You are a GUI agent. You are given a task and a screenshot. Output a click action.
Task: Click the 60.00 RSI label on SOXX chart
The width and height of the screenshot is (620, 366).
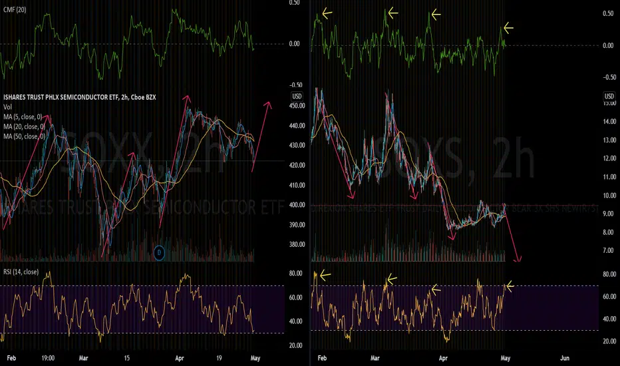point(296,297)
